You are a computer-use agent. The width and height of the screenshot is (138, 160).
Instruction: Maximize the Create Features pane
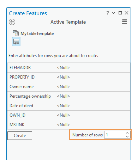(x=120, y=13)
